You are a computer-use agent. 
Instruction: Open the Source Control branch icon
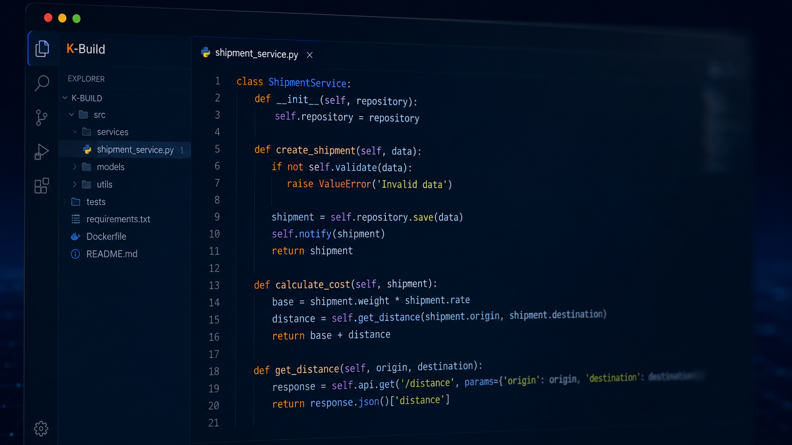click(x=42, y=117)
